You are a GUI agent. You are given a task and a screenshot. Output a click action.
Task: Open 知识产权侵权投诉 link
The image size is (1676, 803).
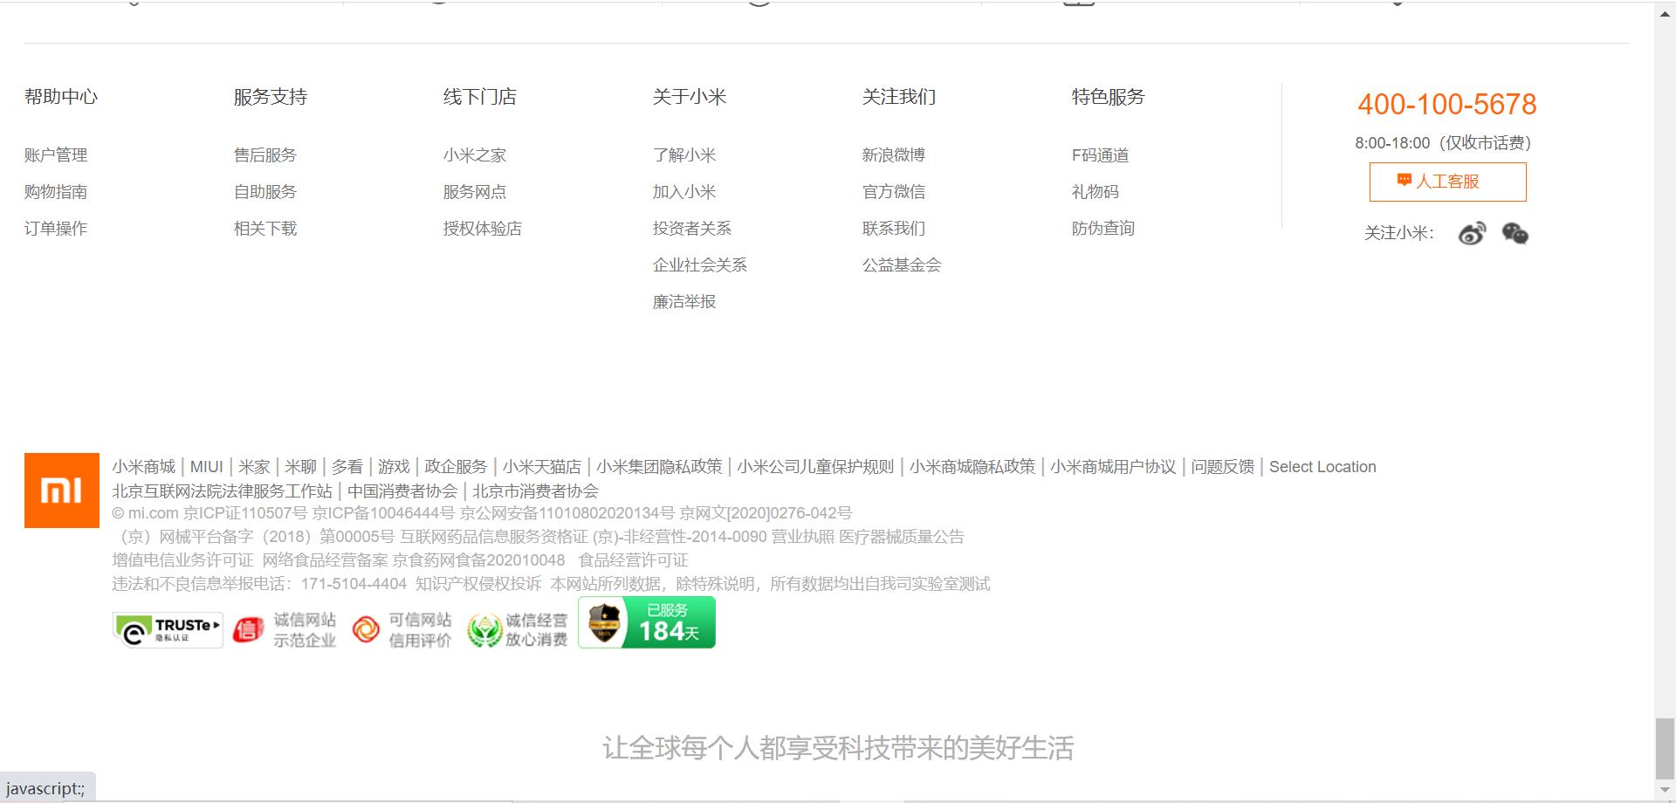(x=478, y=584)
